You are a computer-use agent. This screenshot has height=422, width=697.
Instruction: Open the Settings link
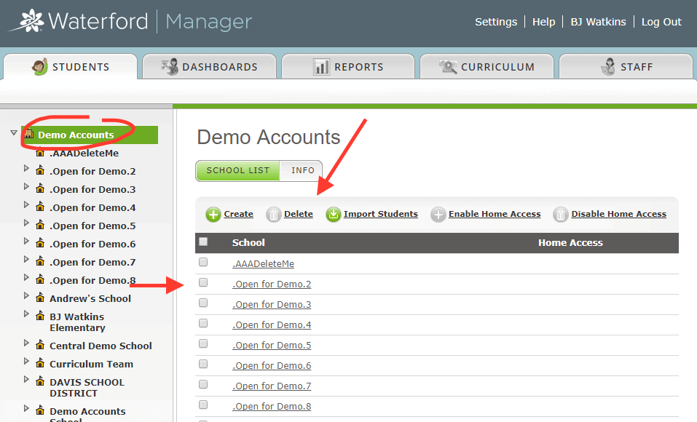tap(496, 22)
